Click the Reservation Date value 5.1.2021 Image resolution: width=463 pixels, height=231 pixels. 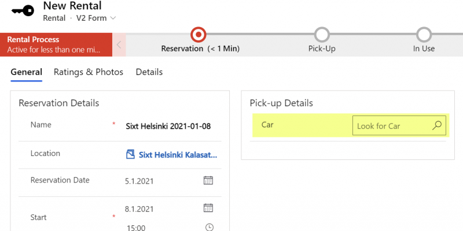[x=139, y=181]
